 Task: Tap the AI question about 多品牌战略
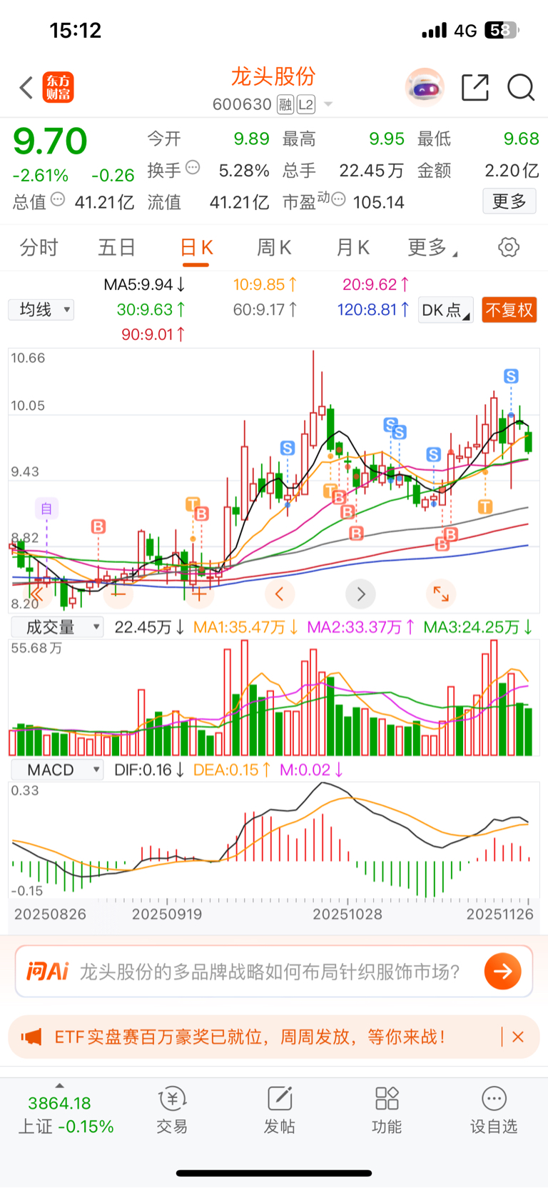point(270,972)
